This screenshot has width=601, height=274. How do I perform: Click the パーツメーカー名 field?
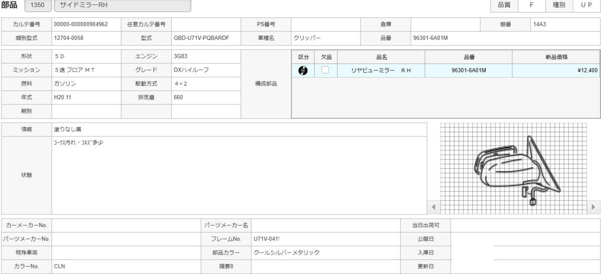tap(326, 225)
